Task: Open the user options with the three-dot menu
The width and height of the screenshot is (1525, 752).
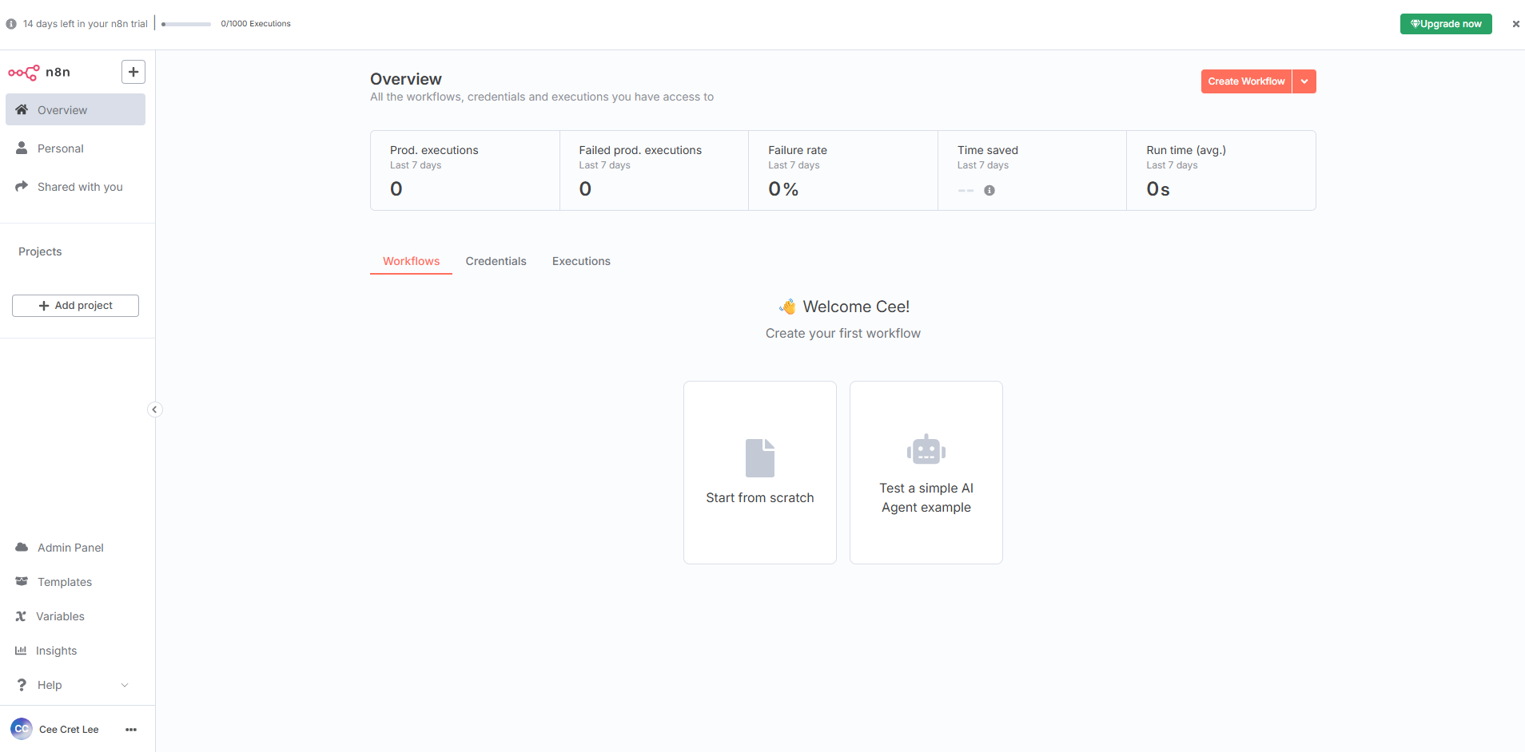Action: 130,729
